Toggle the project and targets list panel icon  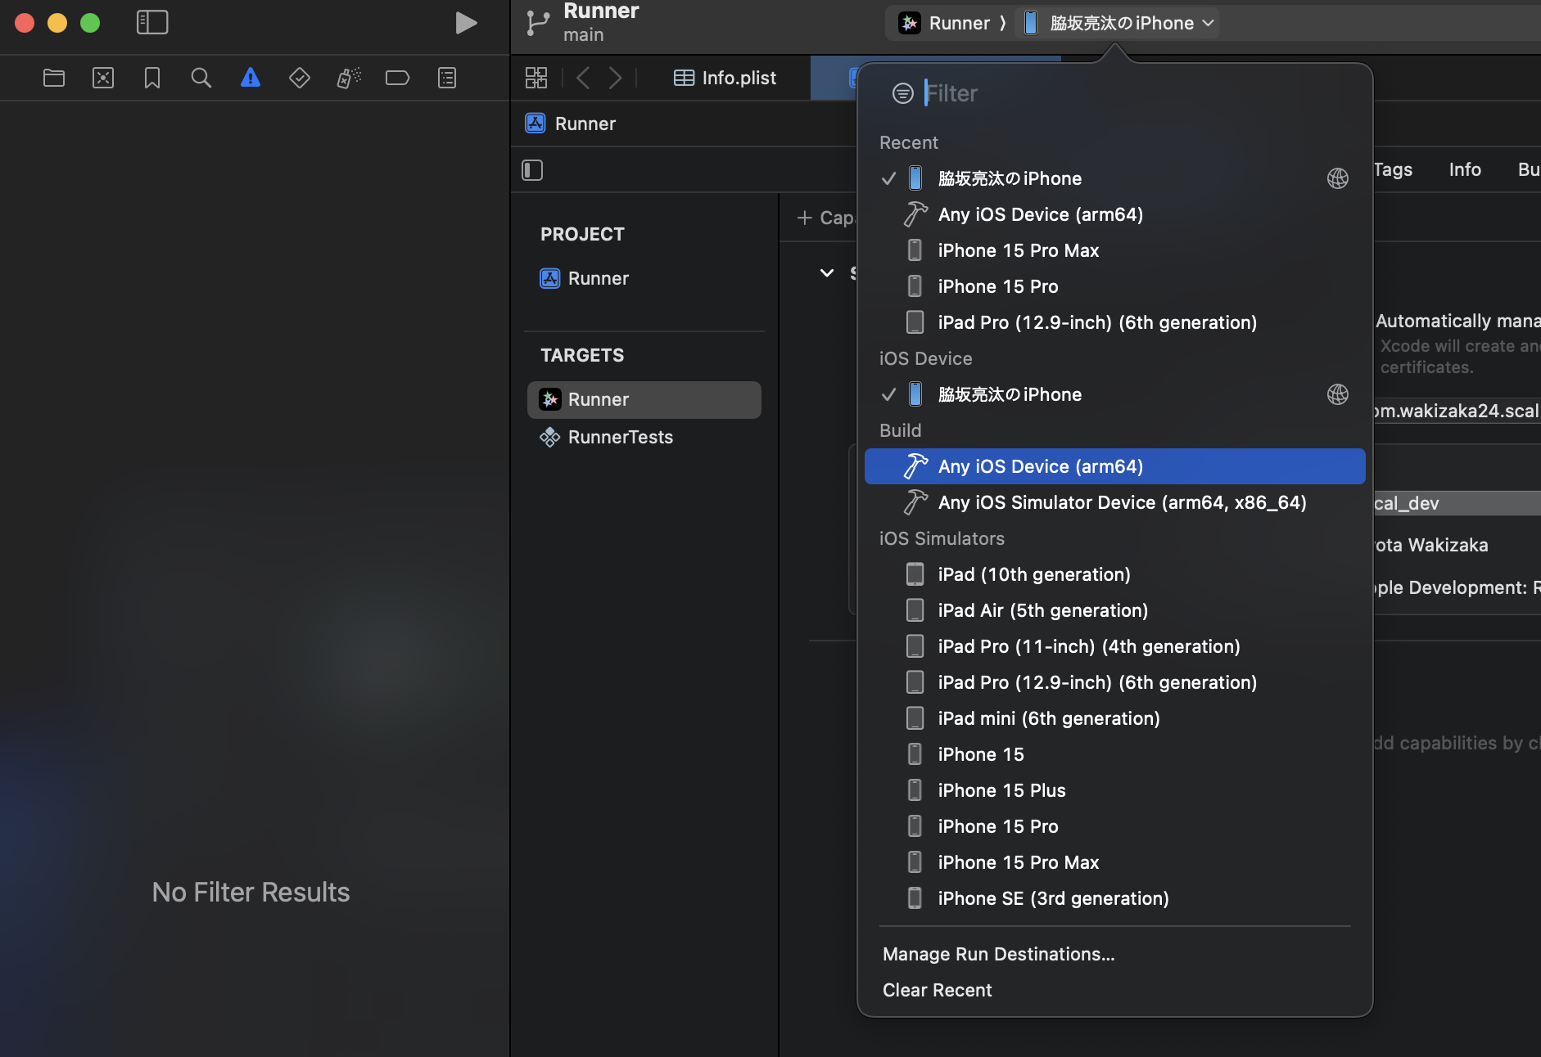(x=532, y=170)
